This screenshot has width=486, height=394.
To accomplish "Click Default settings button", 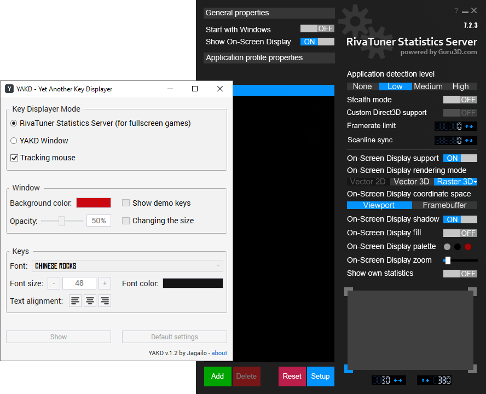I will click(x=175, y=337).
